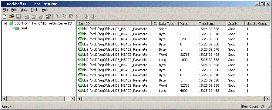Click the Cut scissors icon
This screenshot has width=272, height=110.
tap(57, 17)
